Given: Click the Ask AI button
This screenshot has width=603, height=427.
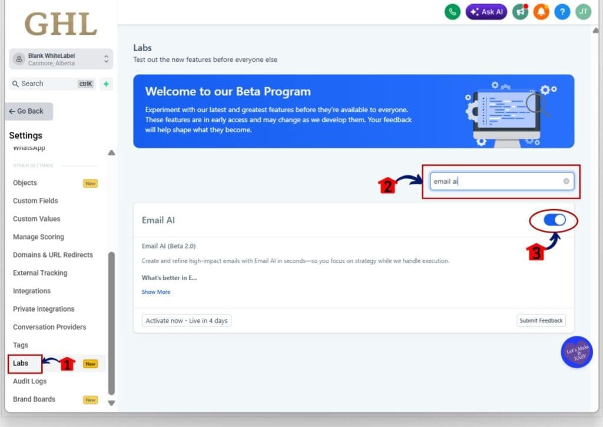Looking at the screenshot, I should [486, 11].
